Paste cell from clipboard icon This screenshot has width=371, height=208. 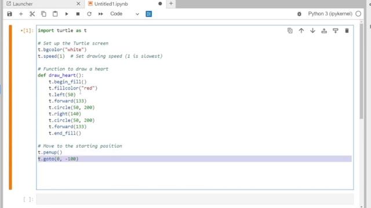[x=55, y=14]
